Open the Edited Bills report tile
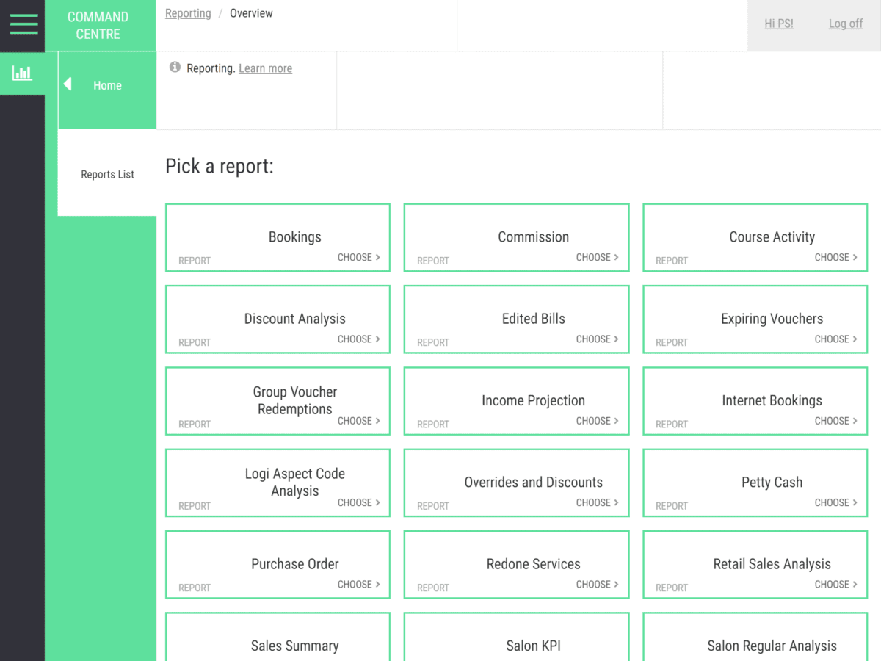 pyautogui.click(x=516, y=319)
